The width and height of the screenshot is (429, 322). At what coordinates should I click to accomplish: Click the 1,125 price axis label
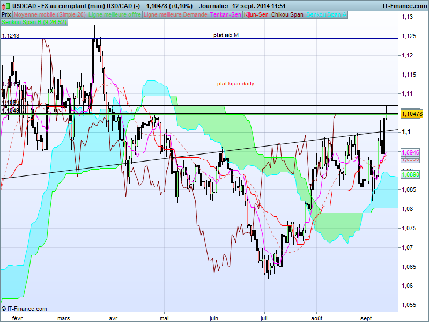click(409, 36)
